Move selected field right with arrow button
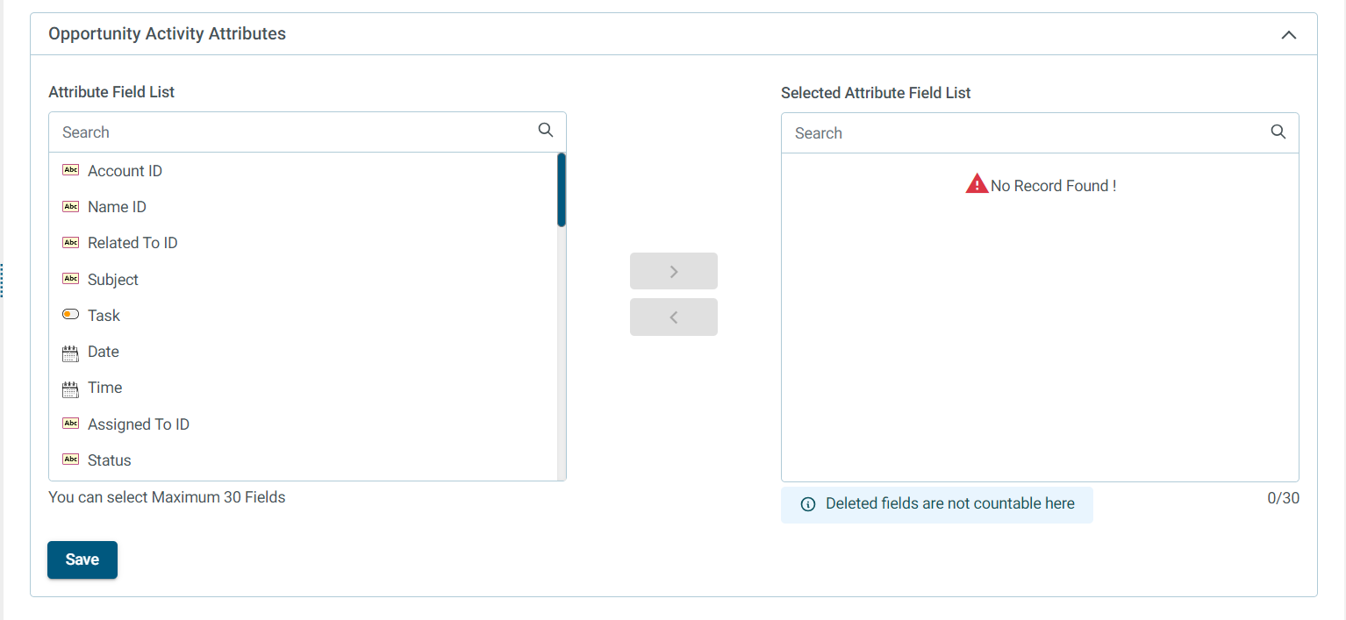This screenshot has width=1346, height=620. click(x=674, y=271)
